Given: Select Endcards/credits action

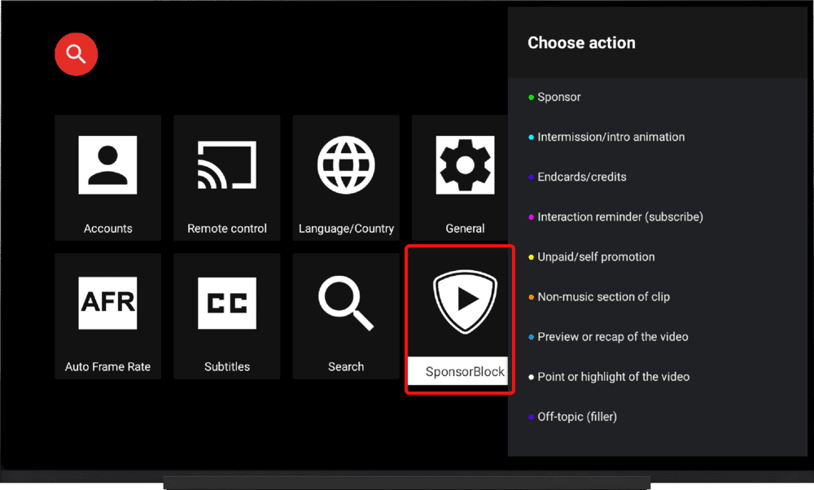Looking at the screenshot, I should (x=657, y=177).
